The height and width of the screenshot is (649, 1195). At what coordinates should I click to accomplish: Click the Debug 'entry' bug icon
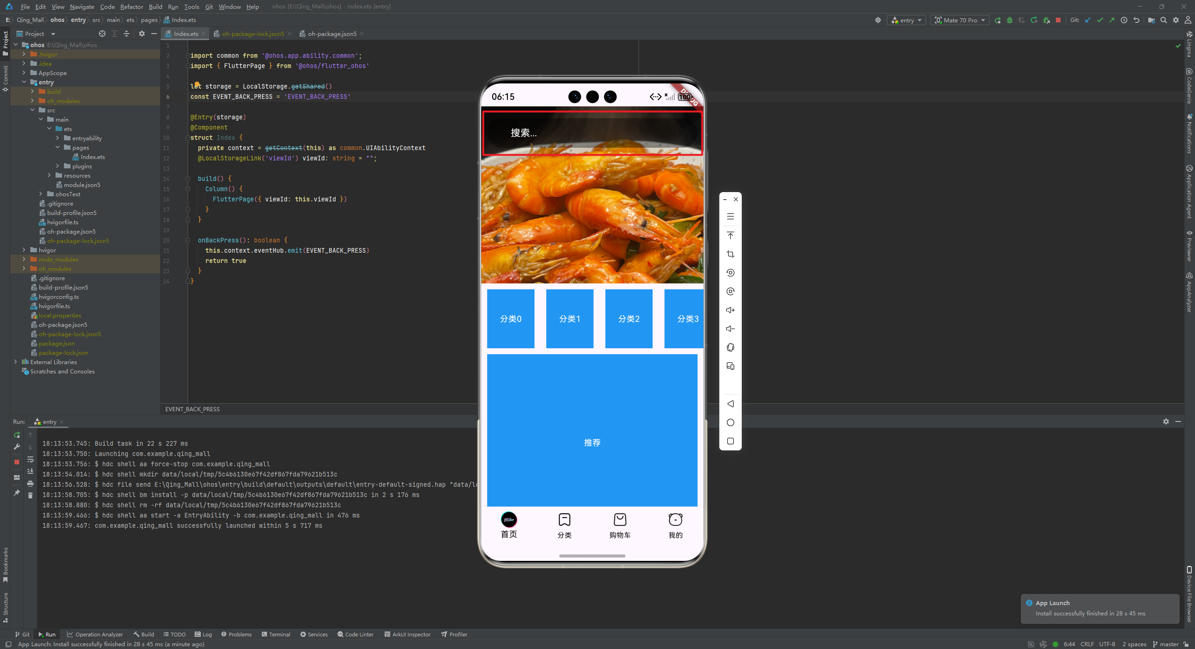click(1009, 20)
